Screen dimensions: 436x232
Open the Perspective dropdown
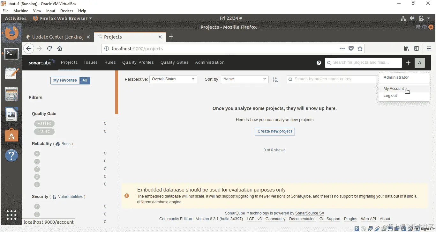173,79
